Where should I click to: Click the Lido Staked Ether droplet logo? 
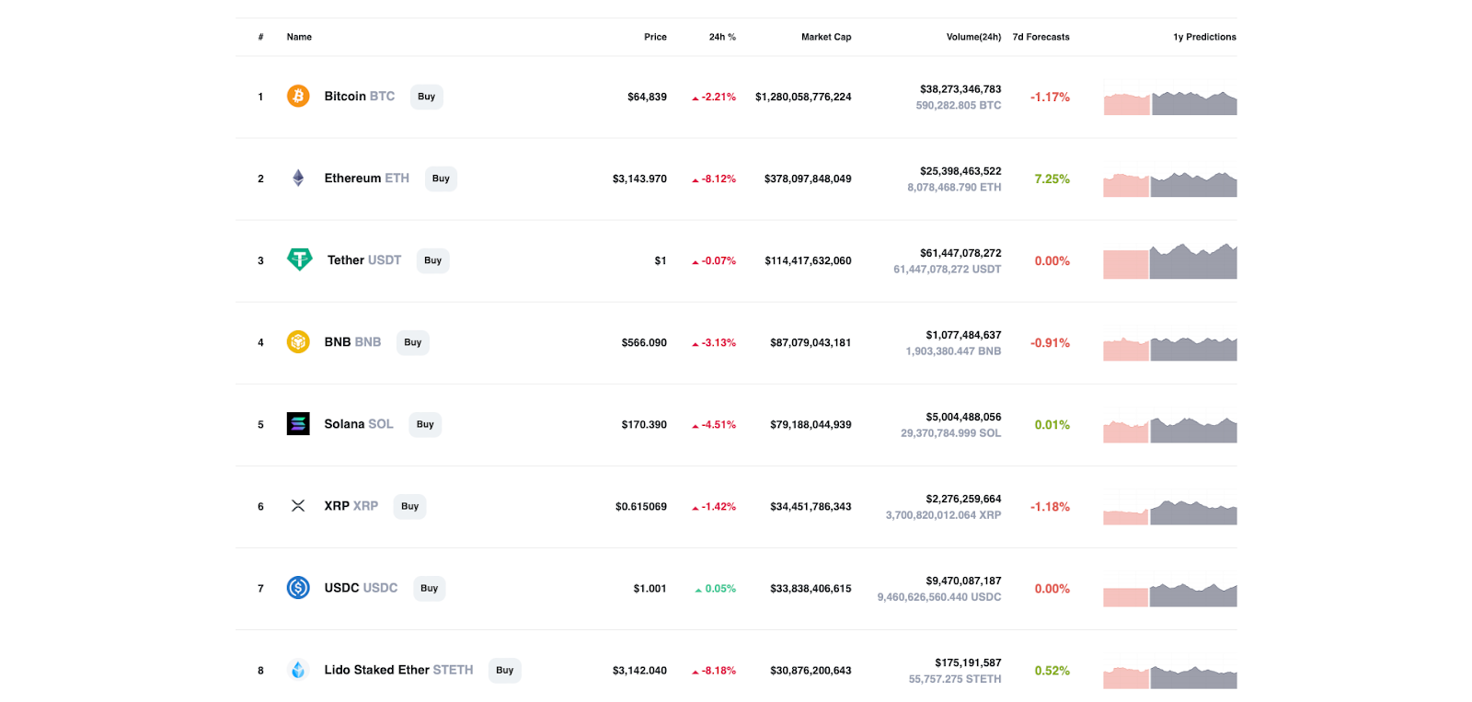tap(297, 670)
